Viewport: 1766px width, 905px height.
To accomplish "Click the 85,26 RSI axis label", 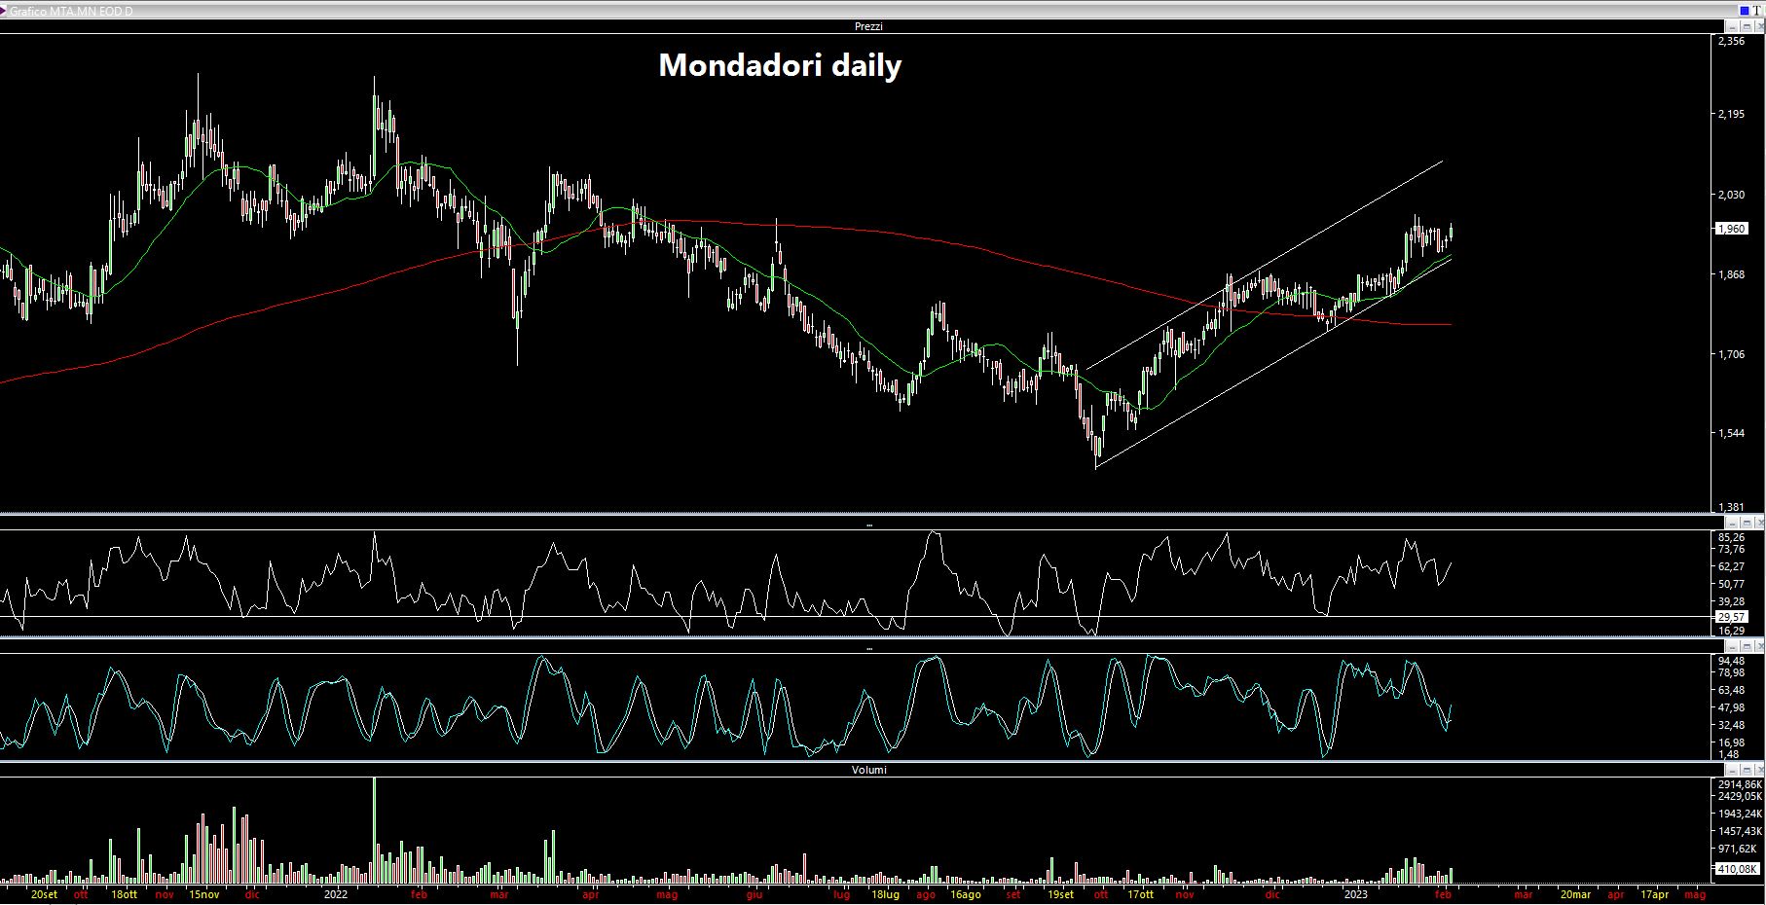I will click(1732, 537).
